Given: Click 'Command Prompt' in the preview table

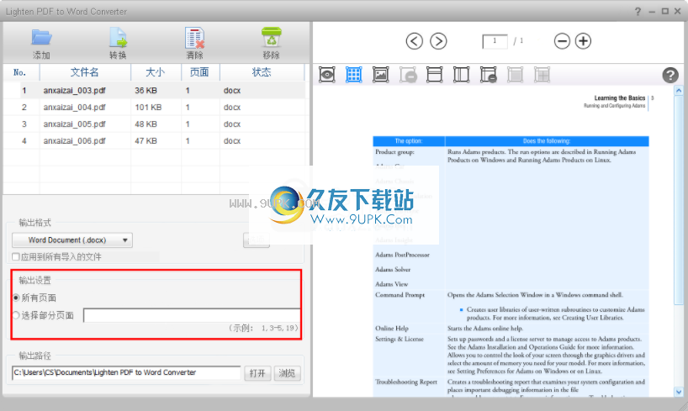Looking at the screenshot, I should [x=400, y=295].
